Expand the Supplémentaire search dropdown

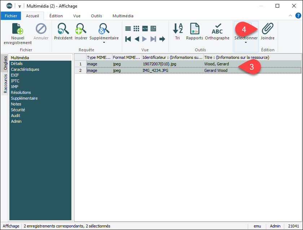[x=104, y=43]
